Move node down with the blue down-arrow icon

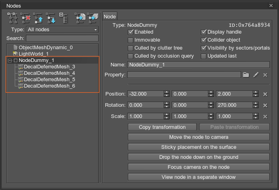(x=51, y=17)
